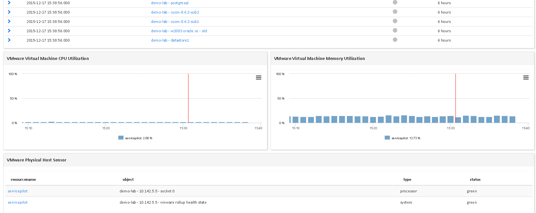
Task: Open the servicepilot link for socket 0 row
Action: [x=18, y=191]
